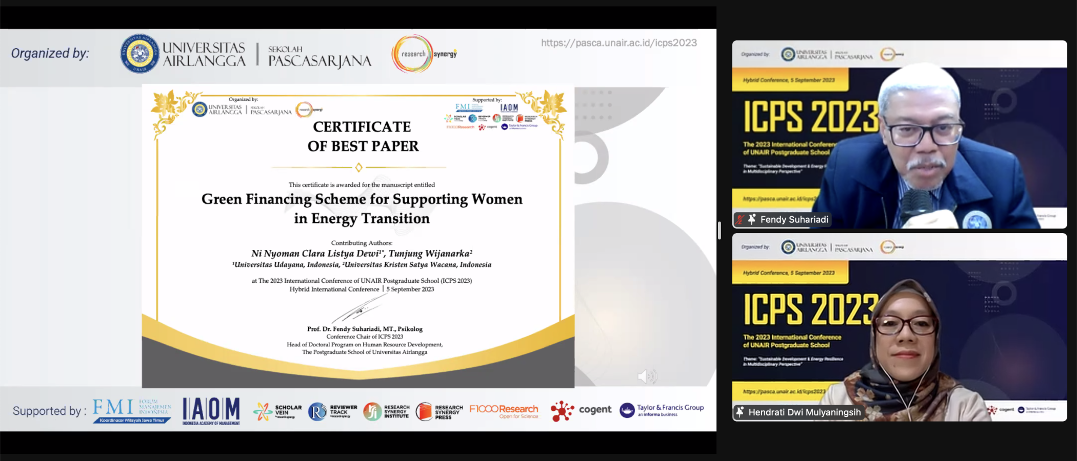The height and width of the screenshot is (461, 1077).
Task: Click the speaker audio icon on shared slide
Action: click(647, 376)
